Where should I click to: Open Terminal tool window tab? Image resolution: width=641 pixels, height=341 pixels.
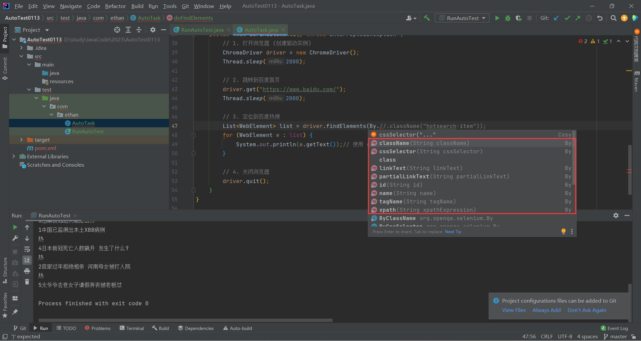[132, 328]
